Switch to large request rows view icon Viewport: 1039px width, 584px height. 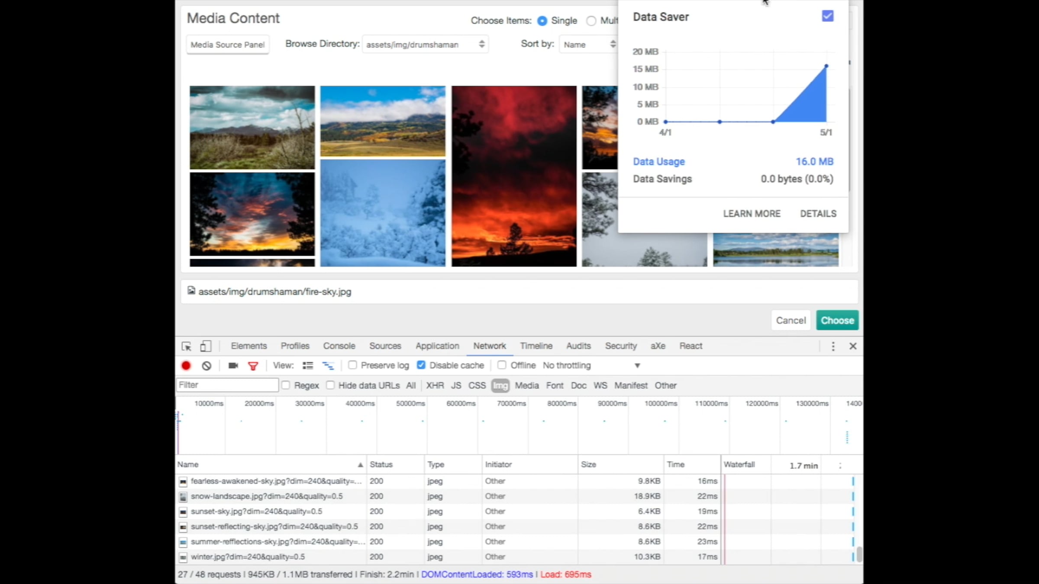point(308,366)
